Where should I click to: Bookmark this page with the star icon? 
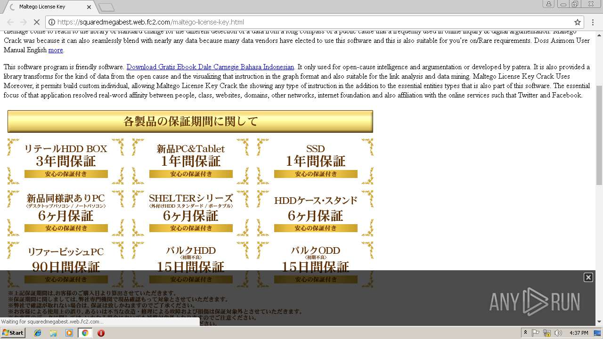(577, 22)
